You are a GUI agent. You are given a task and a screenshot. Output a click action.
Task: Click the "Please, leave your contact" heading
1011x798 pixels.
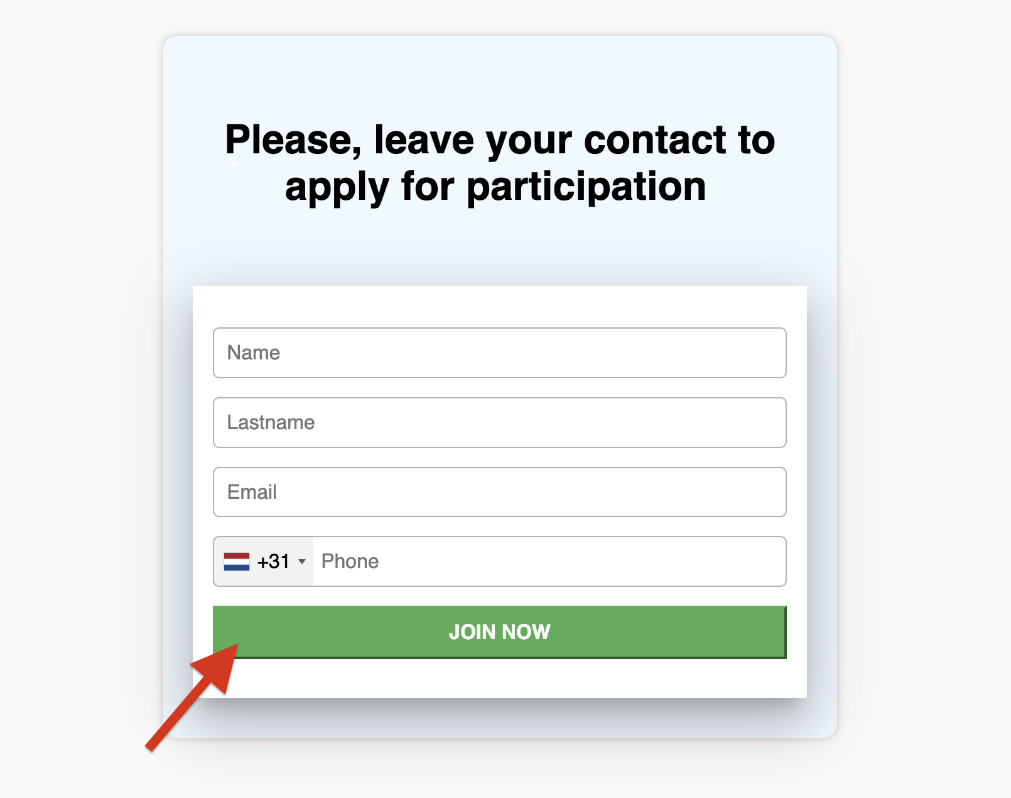499,139
